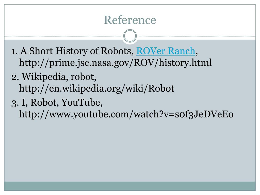Click the en.wikipedia.org/wiki/Robot URL text

(96, 88)
